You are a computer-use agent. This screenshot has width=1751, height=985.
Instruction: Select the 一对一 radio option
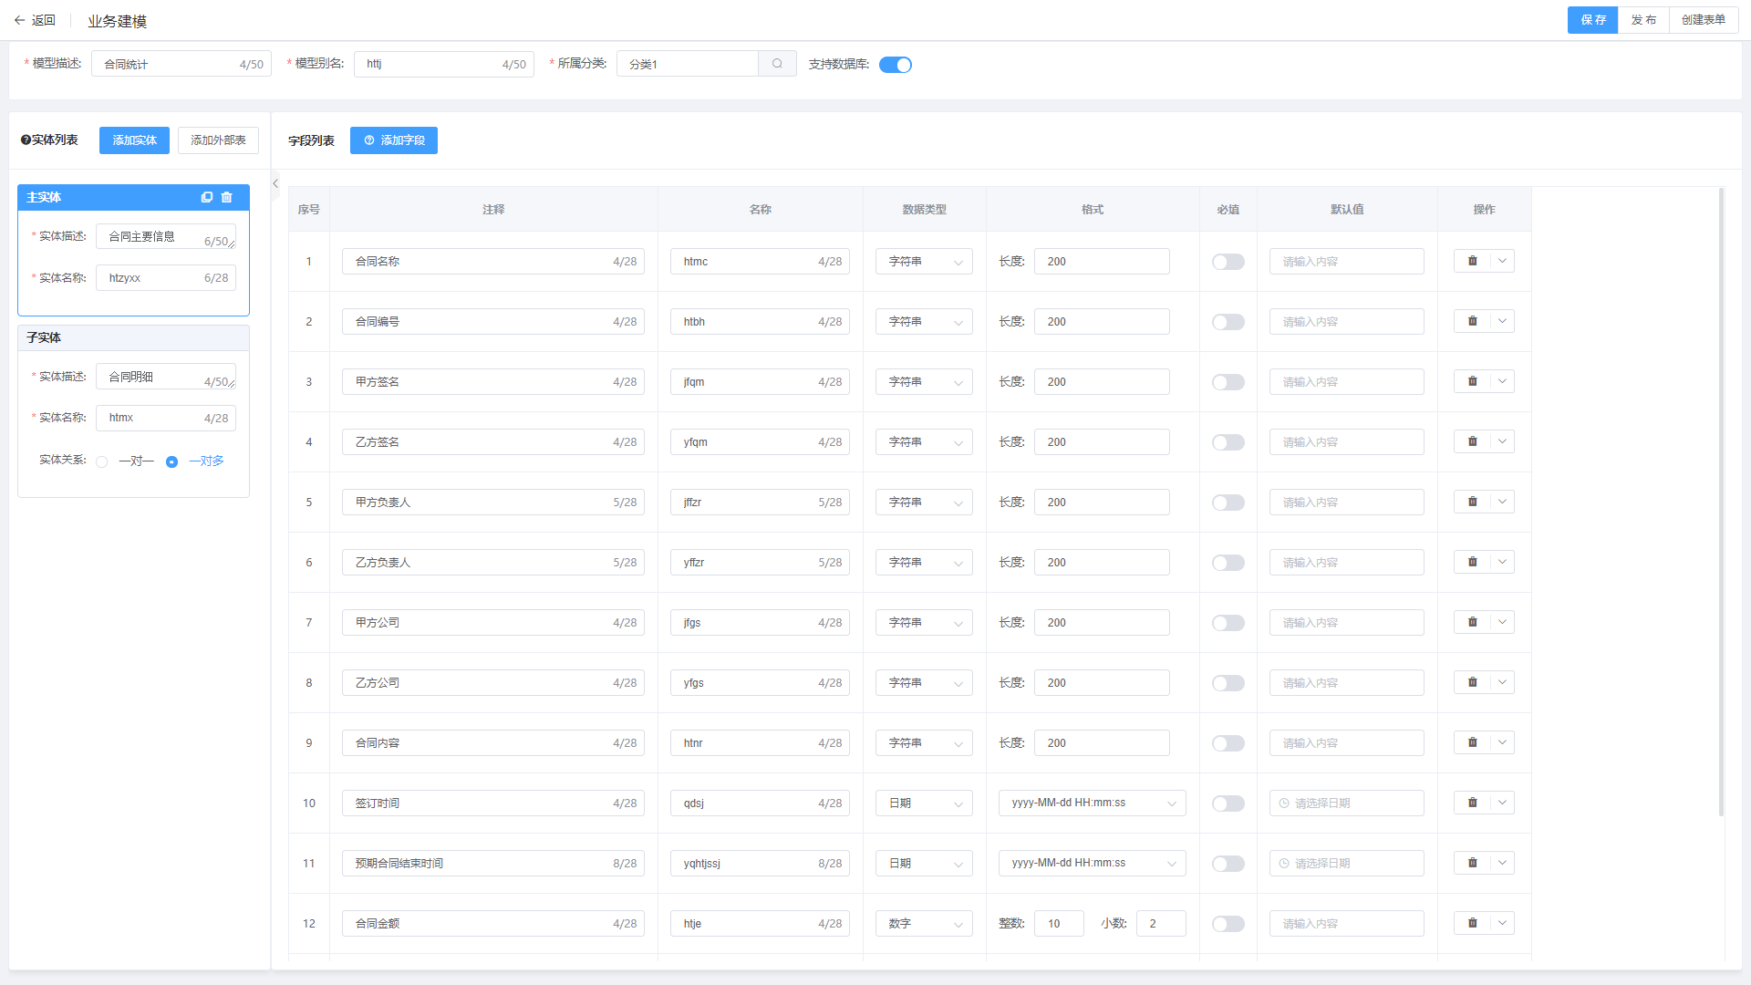[x=102, y=461]
